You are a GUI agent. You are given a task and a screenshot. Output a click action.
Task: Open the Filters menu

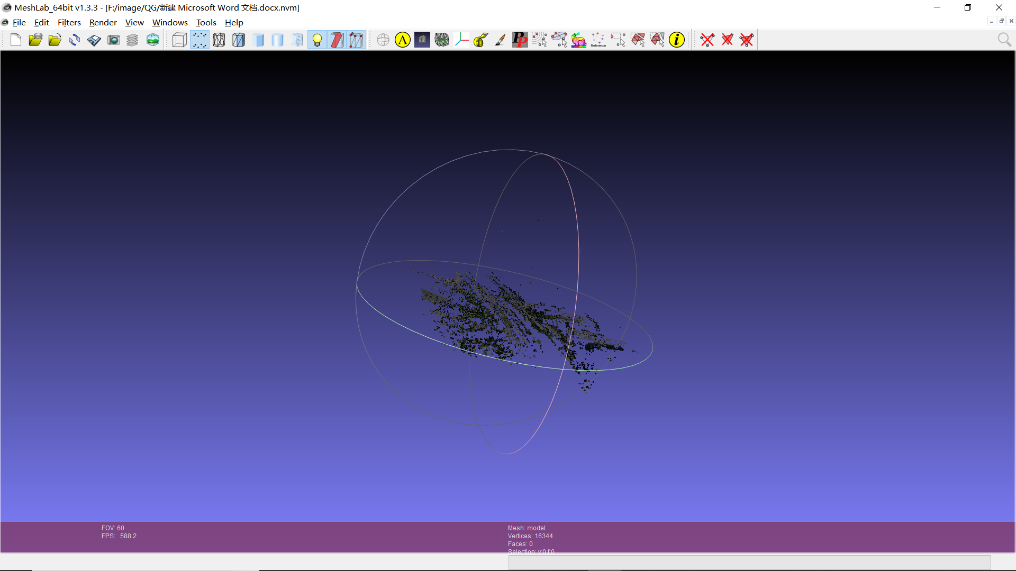click(69, 22)
